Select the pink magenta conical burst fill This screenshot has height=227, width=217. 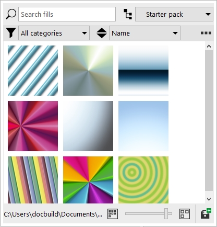[33, 126]
